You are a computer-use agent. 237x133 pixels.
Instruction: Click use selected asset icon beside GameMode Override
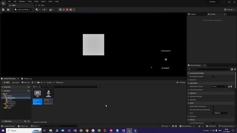[229, 86]
